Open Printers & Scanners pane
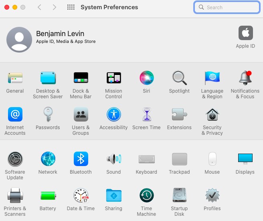Screen dimensions: 263x221 [x=15, y=195]
